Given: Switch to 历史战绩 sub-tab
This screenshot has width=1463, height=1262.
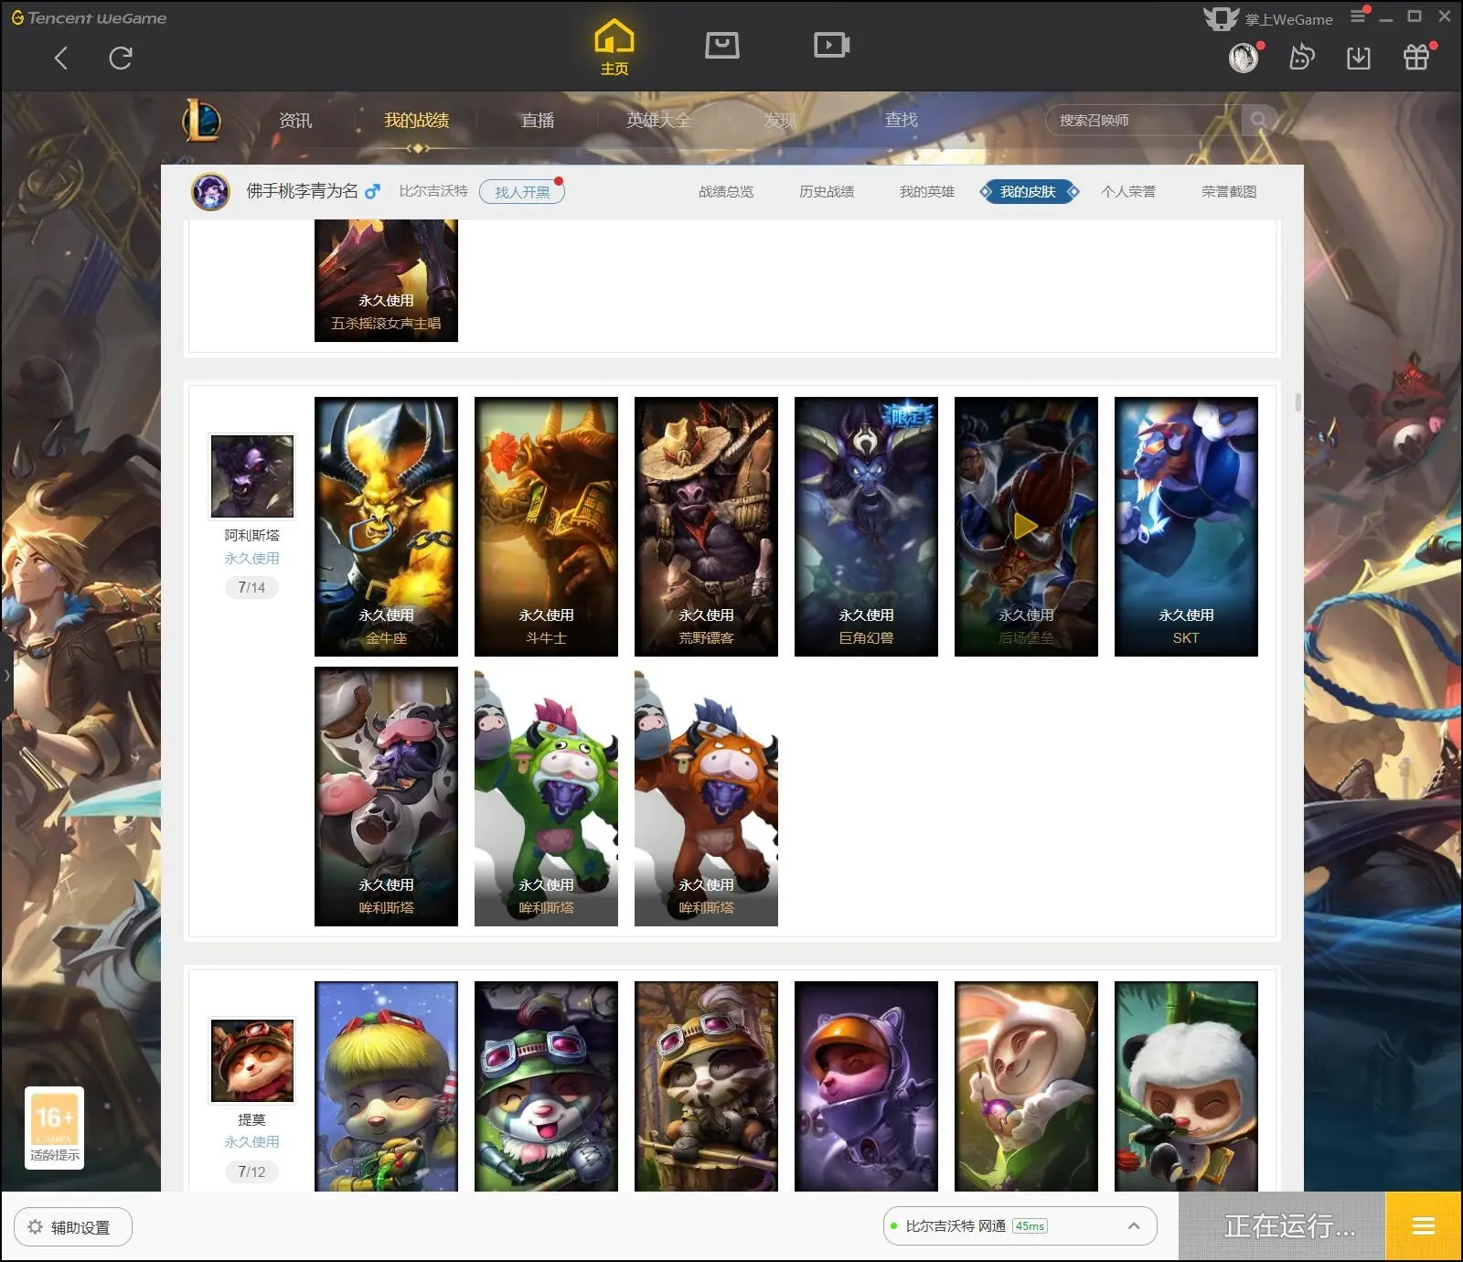Looking at the screenshot, I should click(827, 192).
